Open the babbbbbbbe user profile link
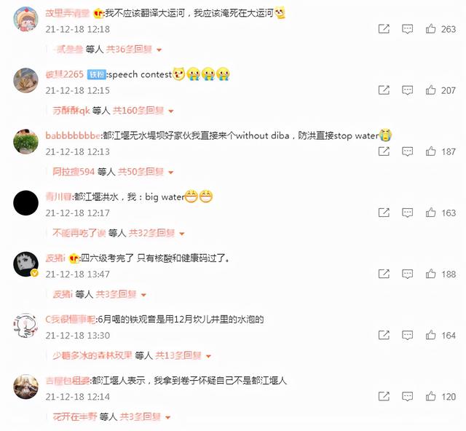The height and width of the screenshot is (431, 466). [73, 135]
